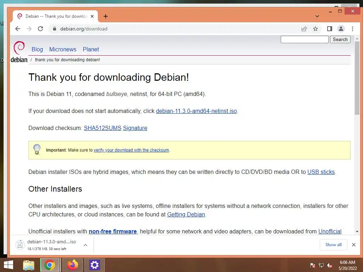Switch to Chrome in the taskbar
The height and width of the screenshot is (272, 363).
(x=50, y=265)
